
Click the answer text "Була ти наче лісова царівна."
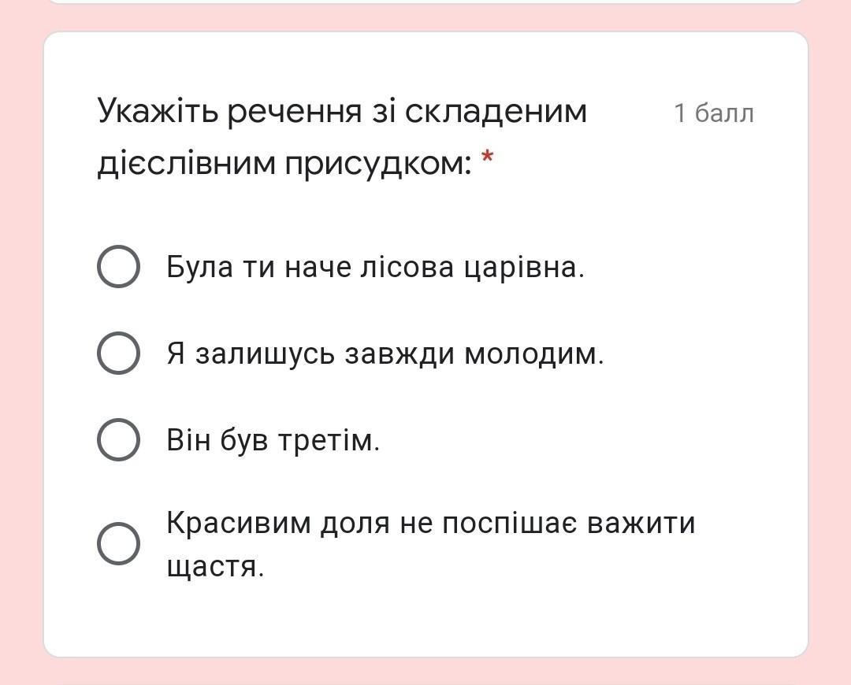click(x=375, y=268)
